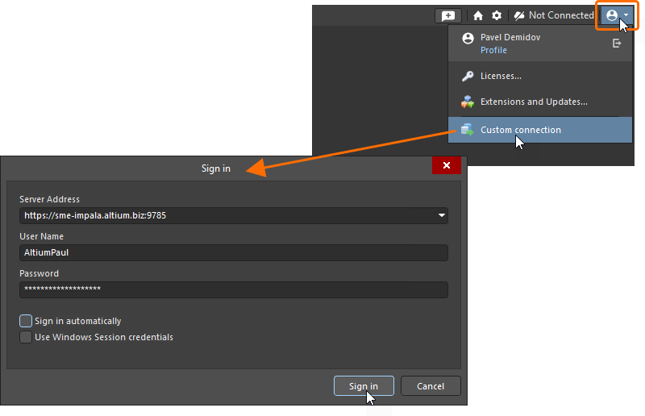This screenshot has height=416, width=645.
Task: Select Licenses... menu item
Action: click(x=539, y=76)
